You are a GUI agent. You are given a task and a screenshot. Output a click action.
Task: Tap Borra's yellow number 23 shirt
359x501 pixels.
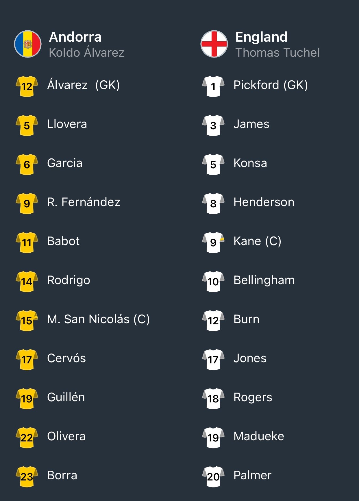point(27,476)
